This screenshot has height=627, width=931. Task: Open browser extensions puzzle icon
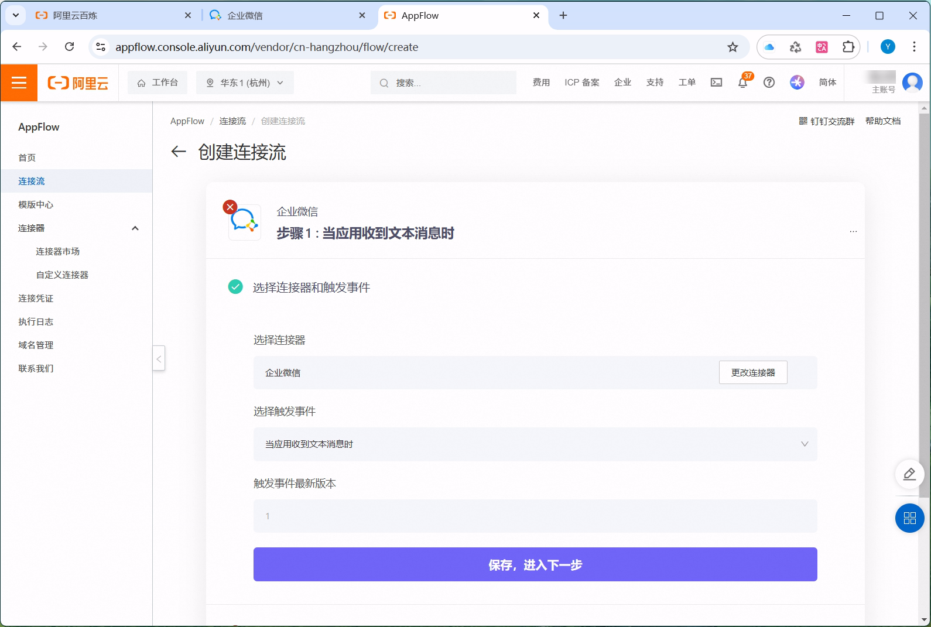click(x=848, y=47)
